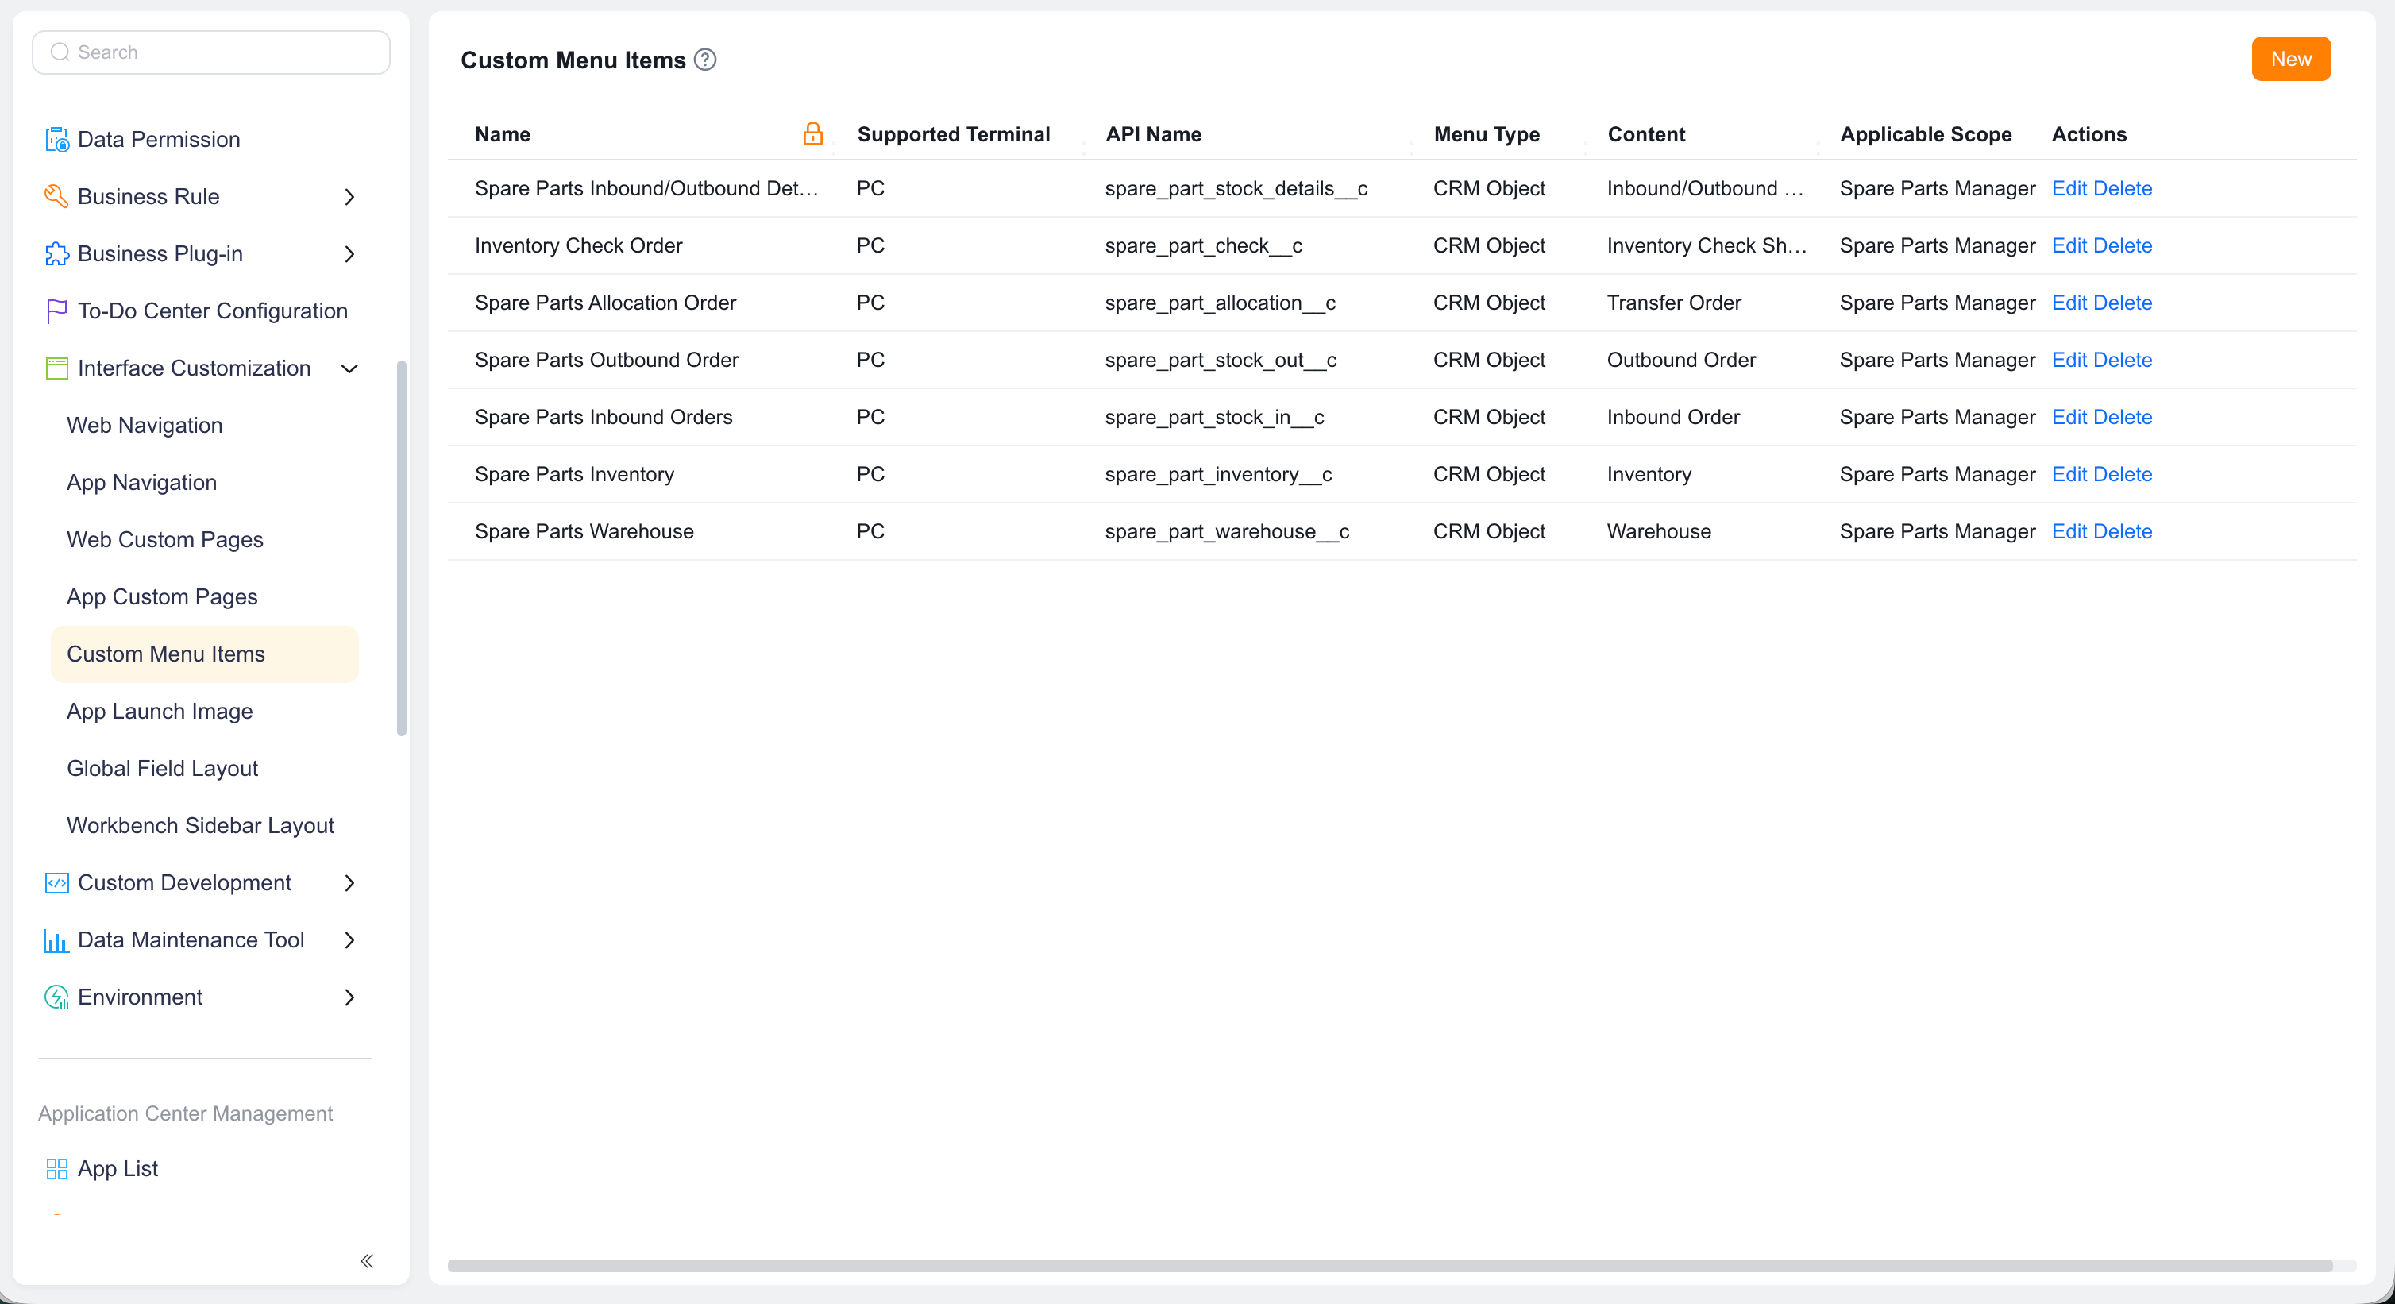The width and height of the screenshot is (2395, 1304).
Task: Delete Spare Parts Inbound Orders row
Action: 2123,417
